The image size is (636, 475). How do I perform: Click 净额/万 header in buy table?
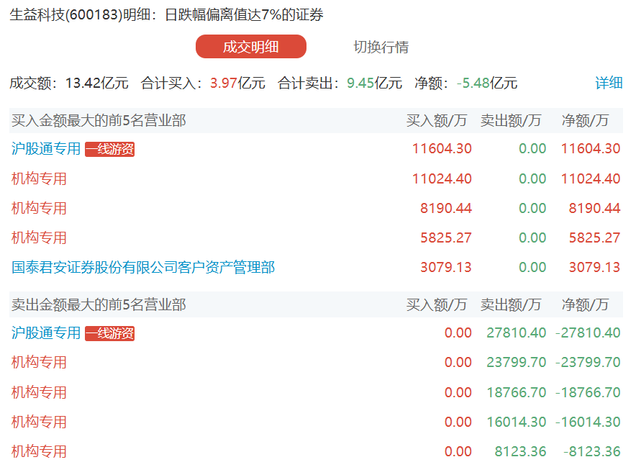pyautogui.click(x=585, y=120)
